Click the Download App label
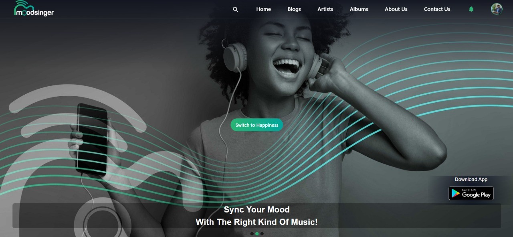 coord(471,179)
